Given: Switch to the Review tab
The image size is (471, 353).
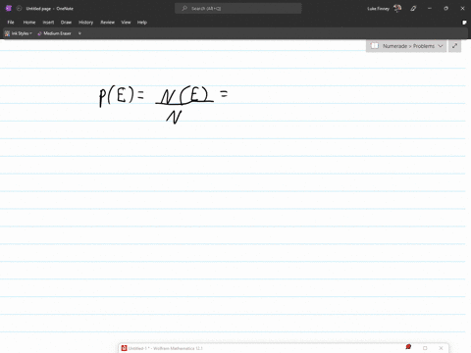Looking at the screenshot, I should pyautogui.click(x=107, y=23).
